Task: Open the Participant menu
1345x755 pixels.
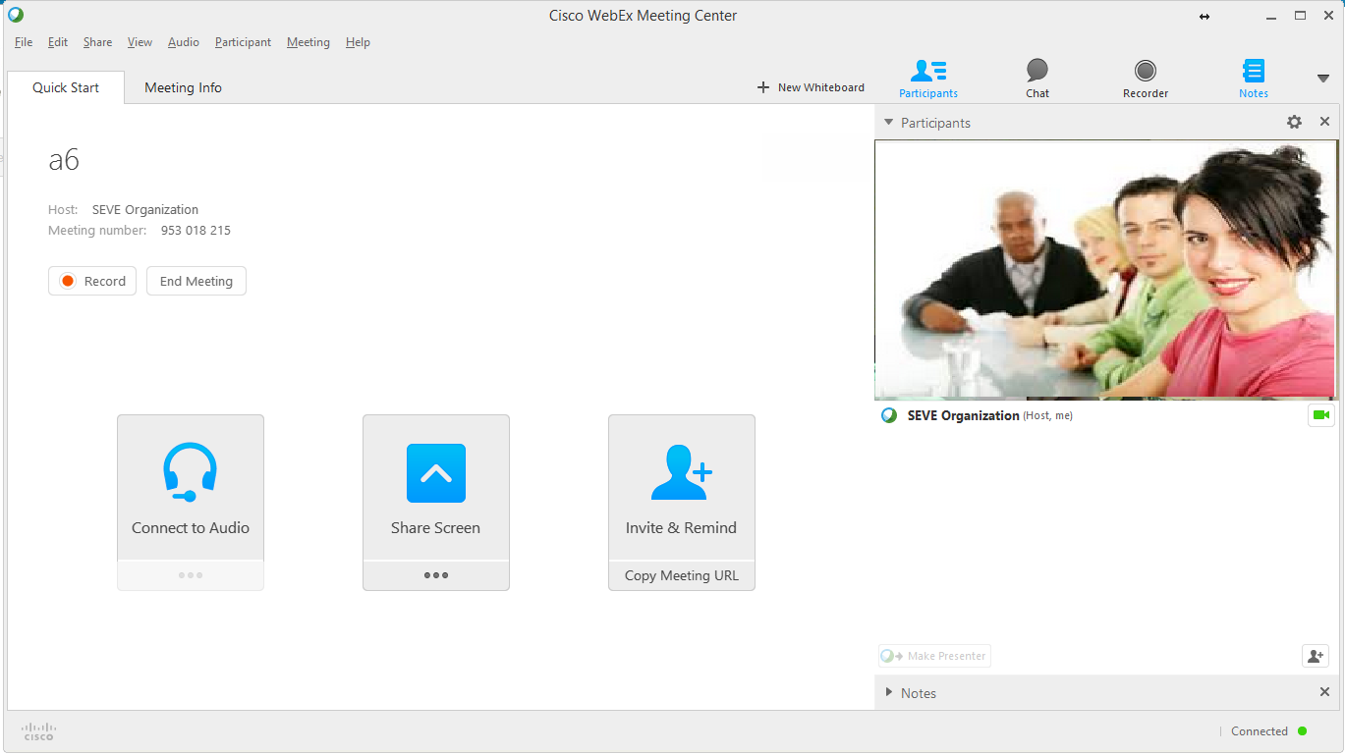Action: (243, 42)
